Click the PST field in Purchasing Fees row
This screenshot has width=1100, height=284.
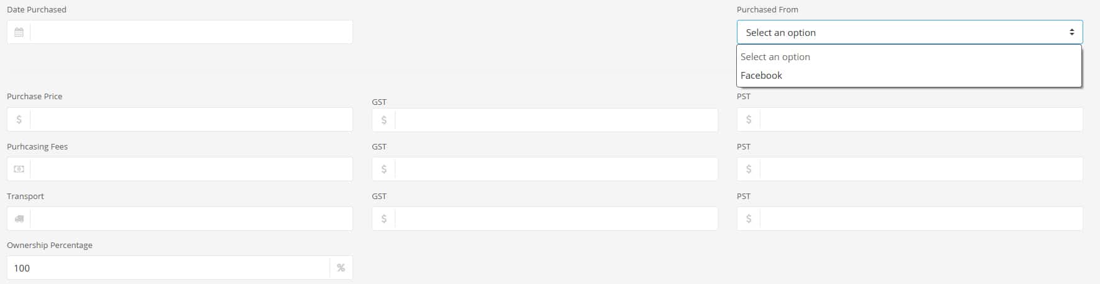(x=921, y=169)
